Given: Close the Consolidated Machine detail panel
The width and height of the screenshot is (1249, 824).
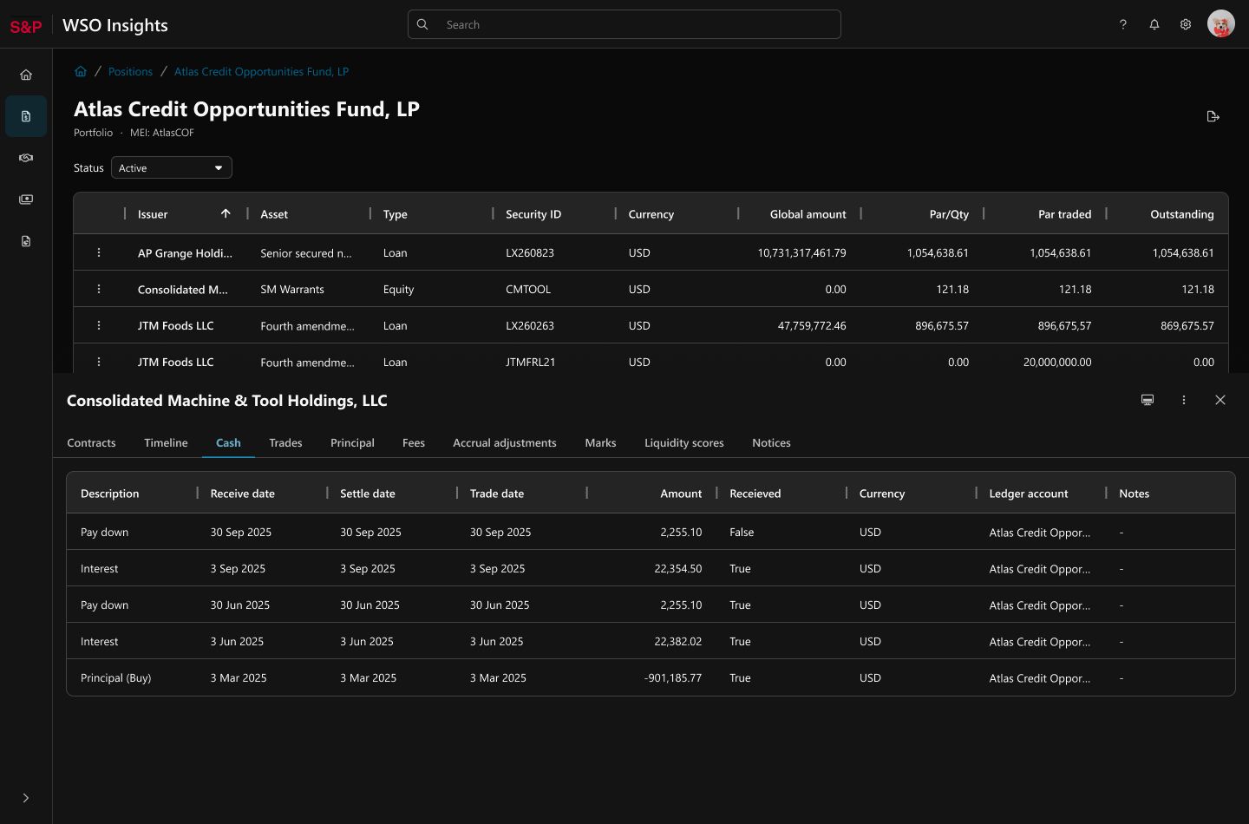Looking at the screenshot, I should [1220, 400].
